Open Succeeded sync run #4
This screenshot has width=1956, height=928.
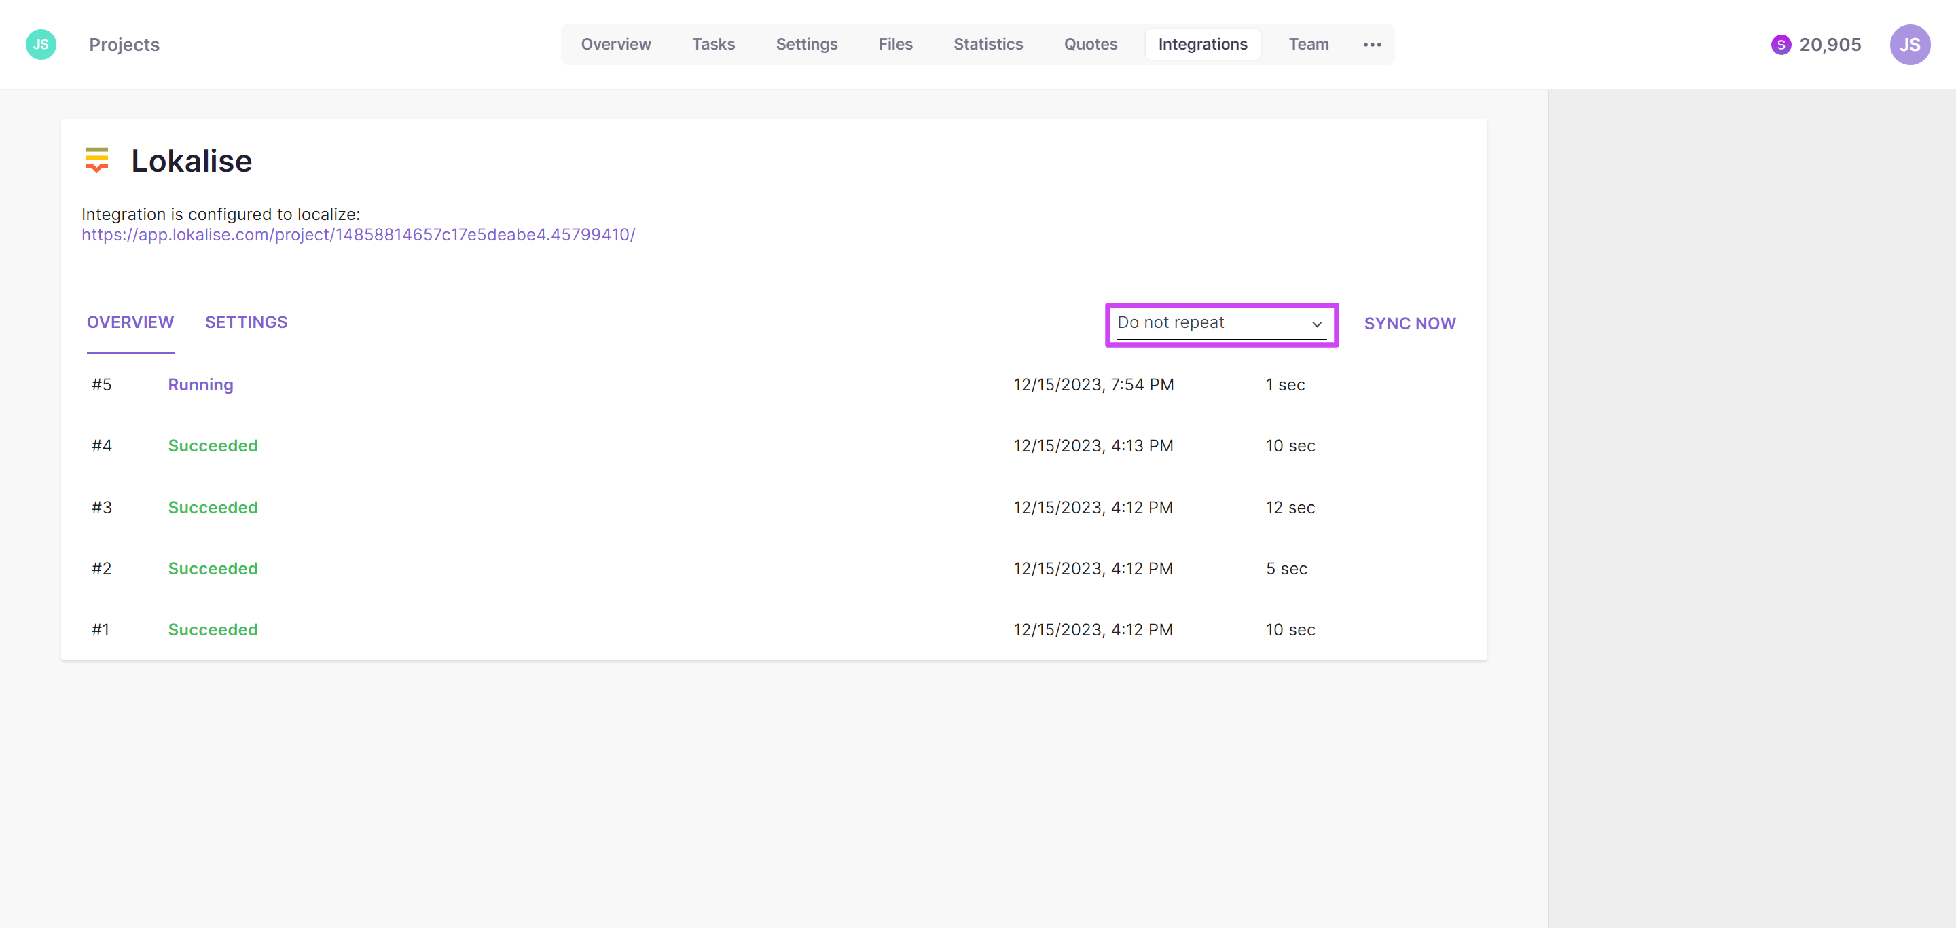tap(773, 446)
